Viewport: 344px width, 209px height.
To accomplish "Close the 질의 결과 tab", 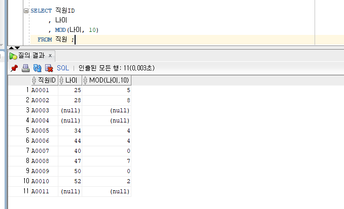I will pyautogui.click(x=50, y=56).
